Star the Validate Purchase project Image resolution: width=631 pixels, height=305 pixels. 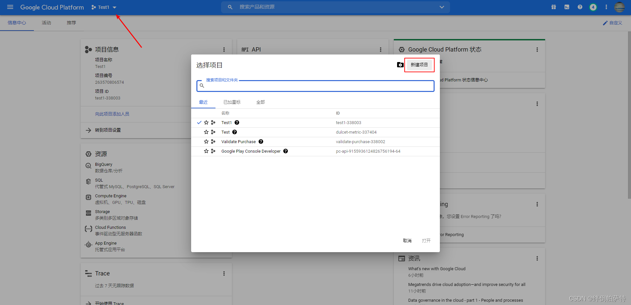coord(206,142)
